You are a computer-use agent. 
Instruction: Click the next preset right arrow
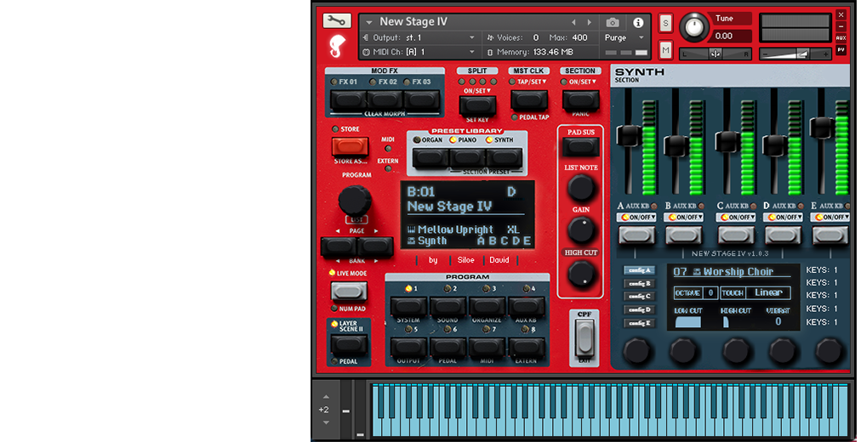pyautogui.click(x=589, y=22)
